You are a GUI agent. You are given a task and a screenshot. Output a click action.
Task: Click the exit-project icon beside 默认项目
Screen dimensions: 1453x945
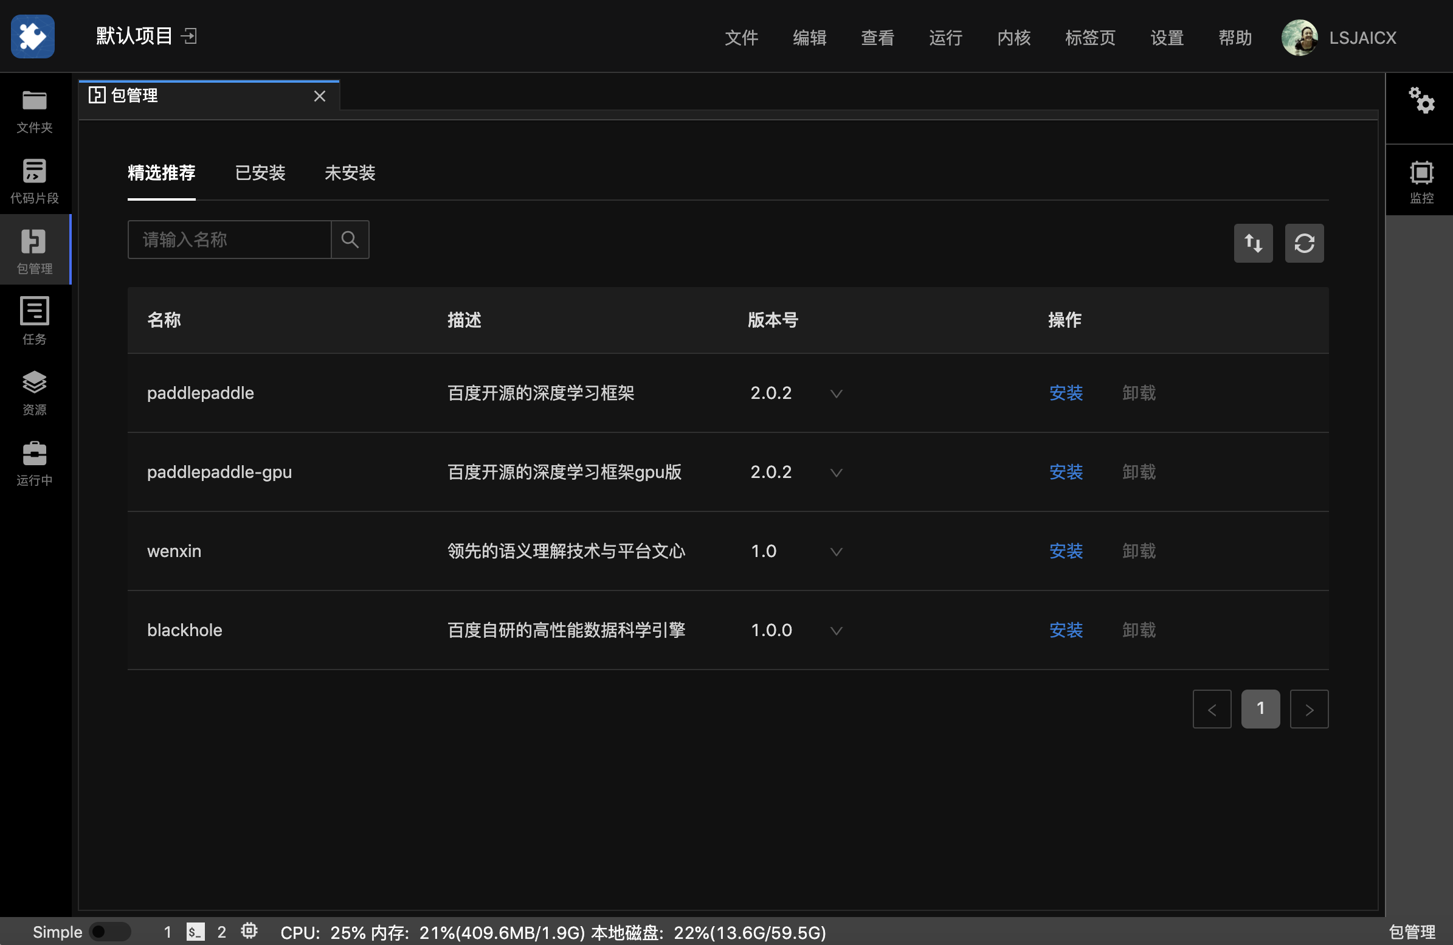(189, 36)
